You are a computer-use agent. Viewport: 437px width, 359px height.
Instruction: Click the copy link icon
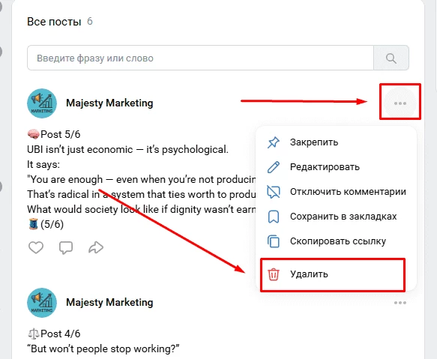274,241
